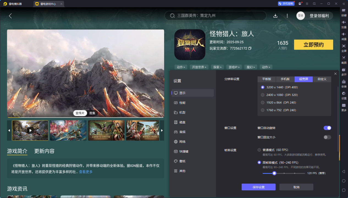Enable the 窗口固定大小 switch

pos(327,137)
